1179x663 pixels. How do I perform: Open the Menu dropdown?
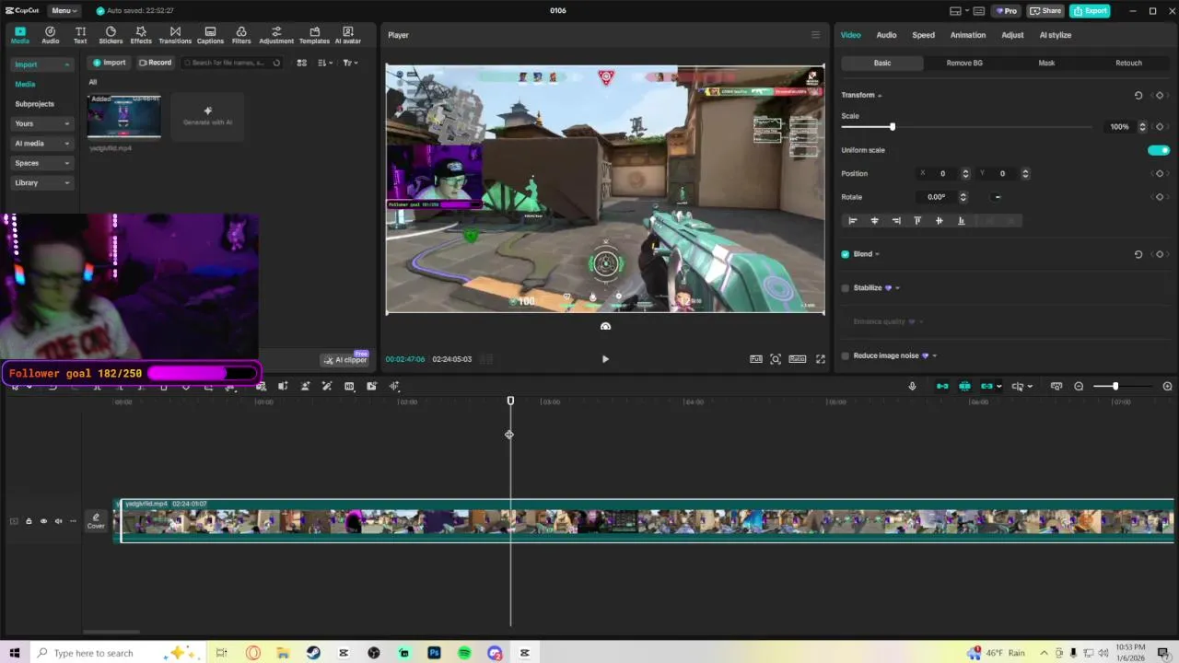64,10
